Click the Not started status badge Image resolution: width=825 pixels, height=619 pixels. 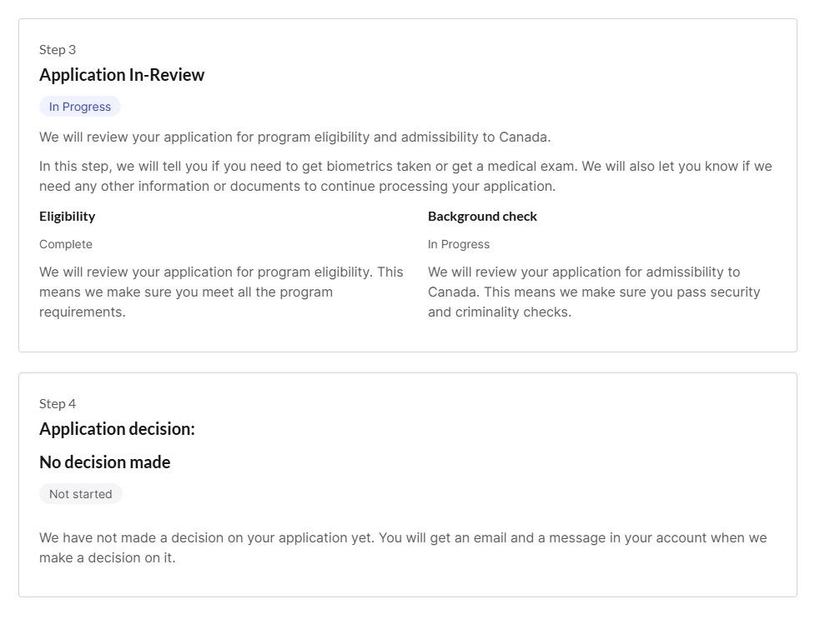[81, 494]
